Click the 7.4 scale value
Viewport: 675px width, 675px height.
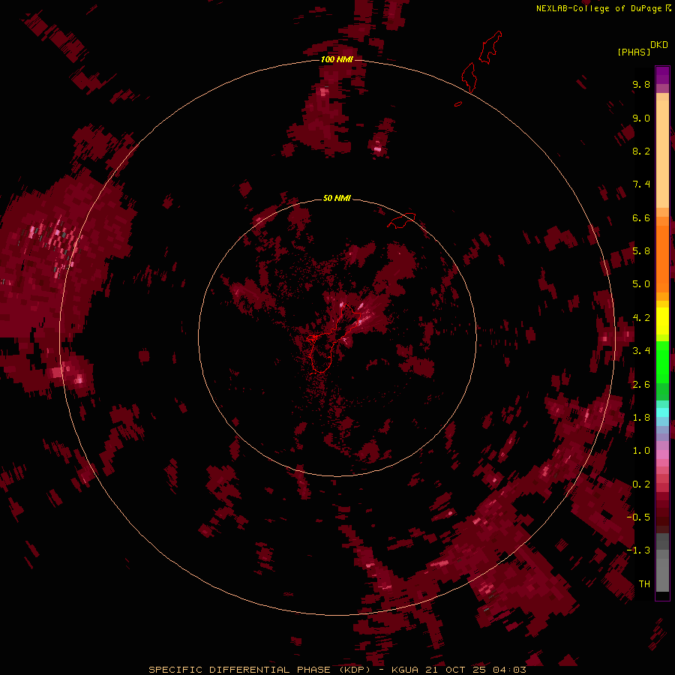[641, 184]
